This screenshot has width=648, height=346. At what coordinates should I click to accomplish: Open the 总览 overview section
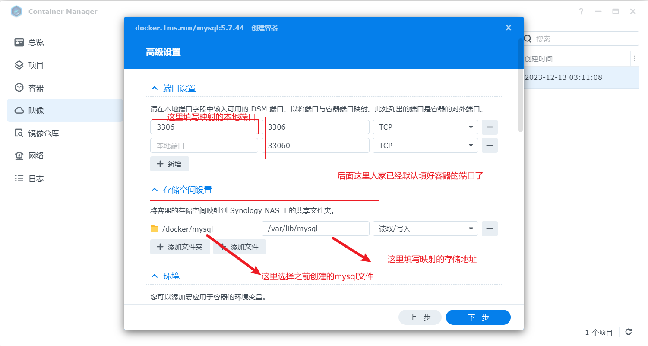65,42
